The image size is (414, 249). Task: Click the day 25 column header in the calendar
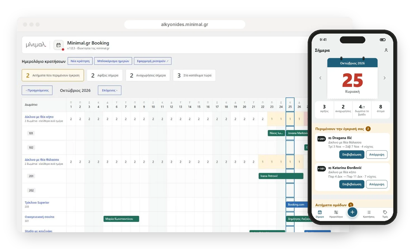tap(290, 105)
